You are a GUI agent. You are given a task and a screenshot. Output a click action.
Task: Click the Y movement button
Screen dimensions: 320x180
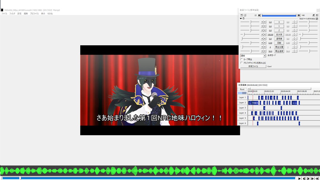point(279,26)
